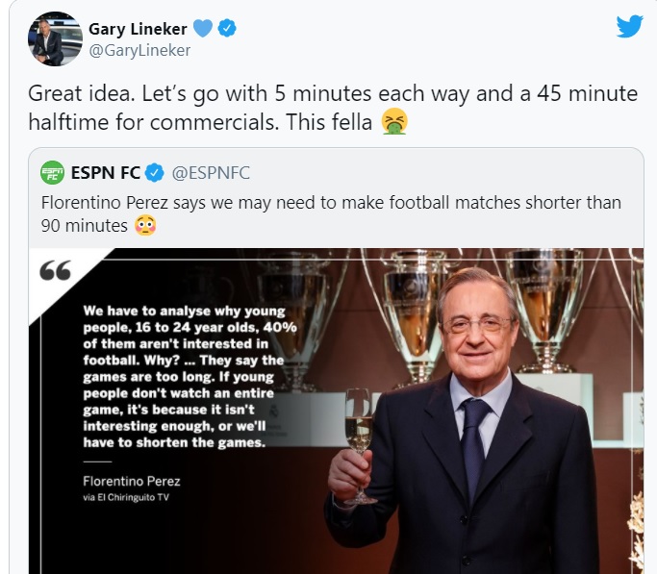657x574 pixels.
Task: Click the Twitter bird logo
Action: [x=629, y=26]
